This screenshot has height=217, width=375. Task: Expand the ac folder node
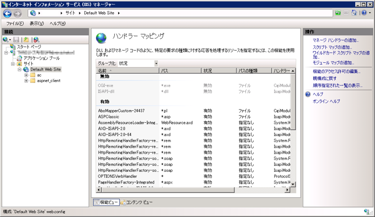click(26, 75)
